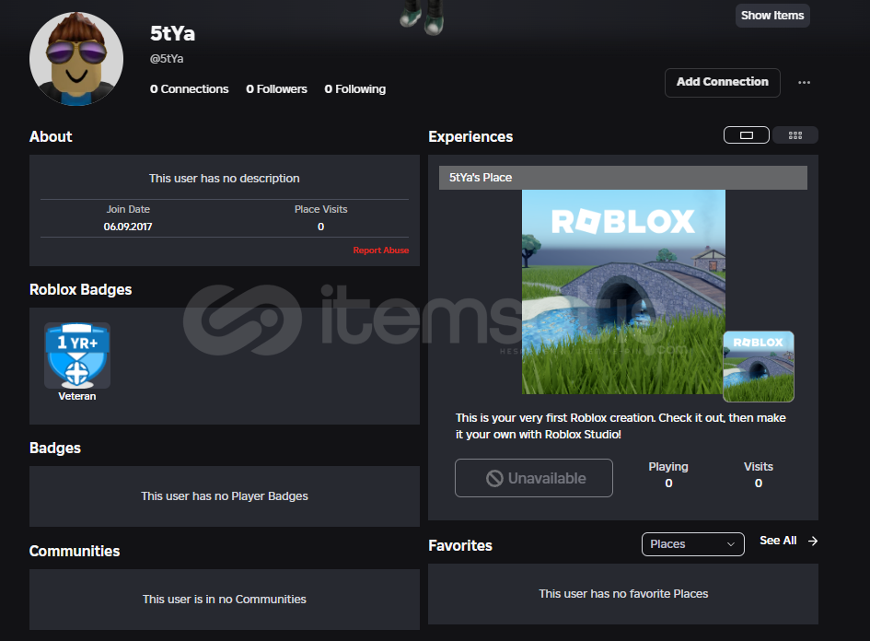The image size is (870, 641).
Task: Click the Veteran badge label text
Action: tap(77, 396)
